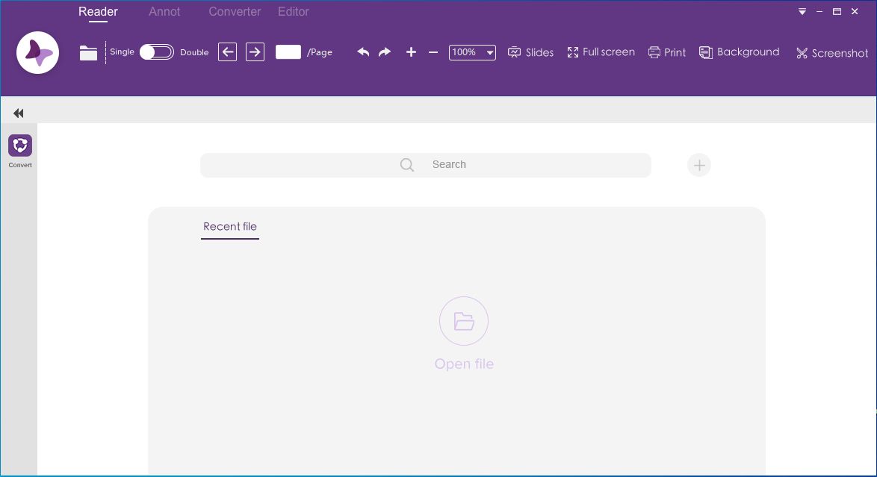The height and width of the screenshot is (477, 877).
Task: Start Slides presentation mode
Action: pyautogui.click(x=530, y=52)
